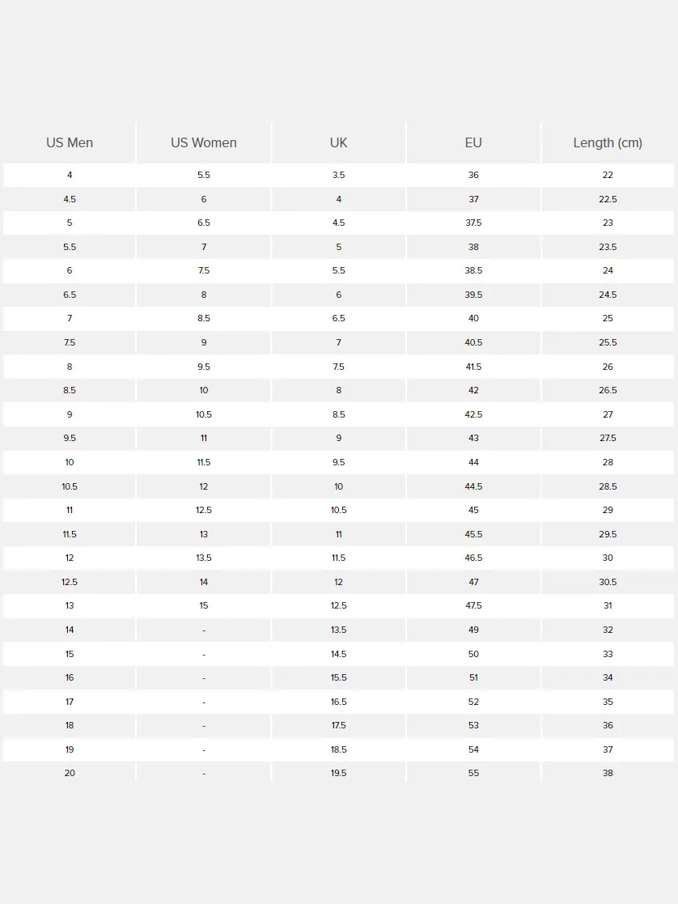This screenshot has height=904, width=678.
Task: Click EU size 55 cell
Action: [x=473, y=773]
